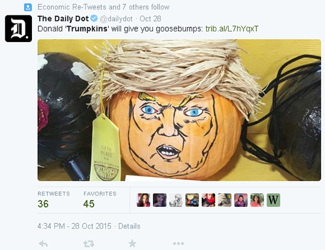The width and height of the screenshot is (325, 250).
Task: Click the follower person icon at top
Action: pyautogui.click(x=28, y=7)
